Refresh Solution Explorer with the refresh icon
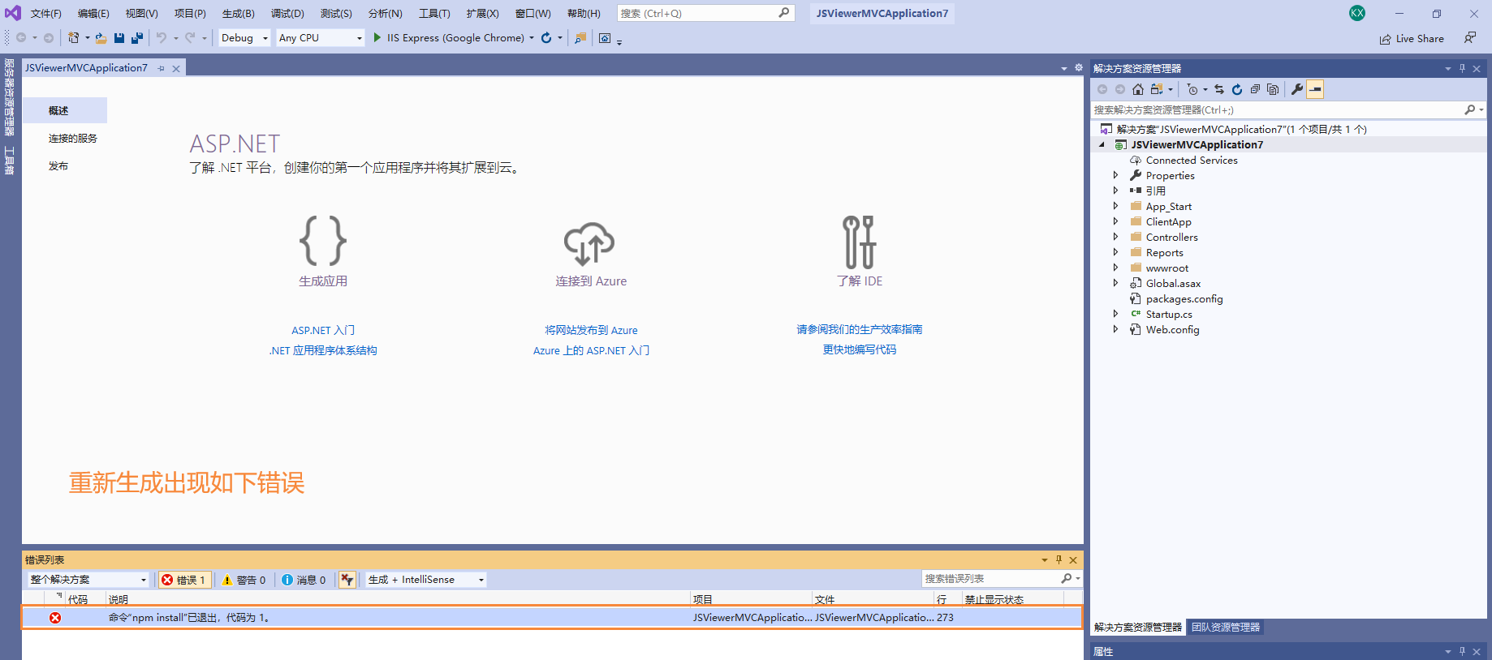 click(1237, 89)
